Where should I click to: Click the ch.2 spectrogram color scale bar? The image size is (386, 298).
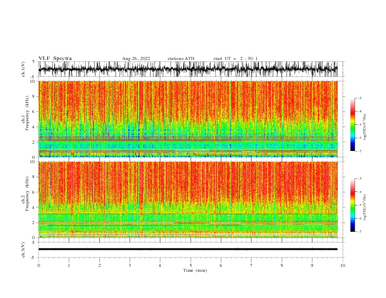(352, 205)
